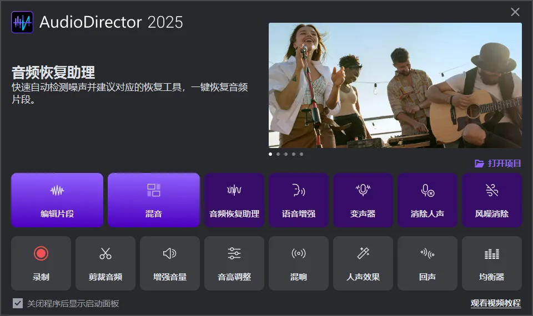The width and height of the screenshot is (533, 316).
Task: Jump to the third banner slide dot
Action: point(286,154)
